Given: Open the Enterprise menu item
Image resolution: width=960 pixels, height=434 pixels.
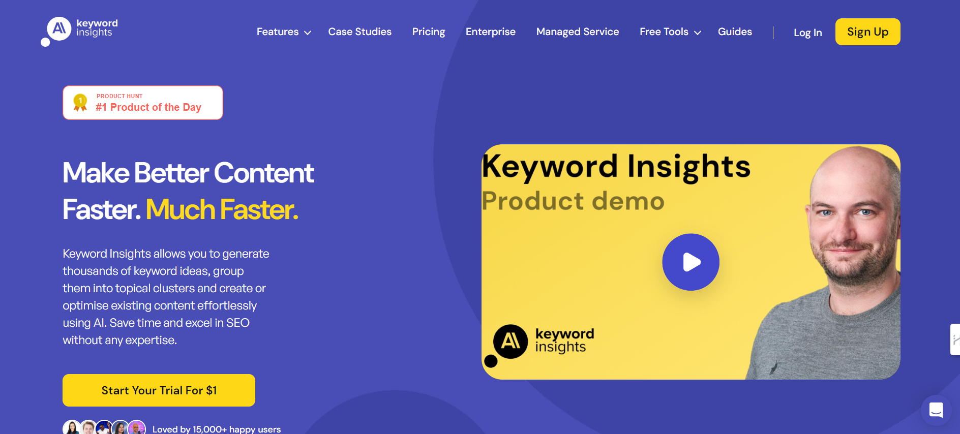Looking at the screenshot, I should click(x=491, y=32).
